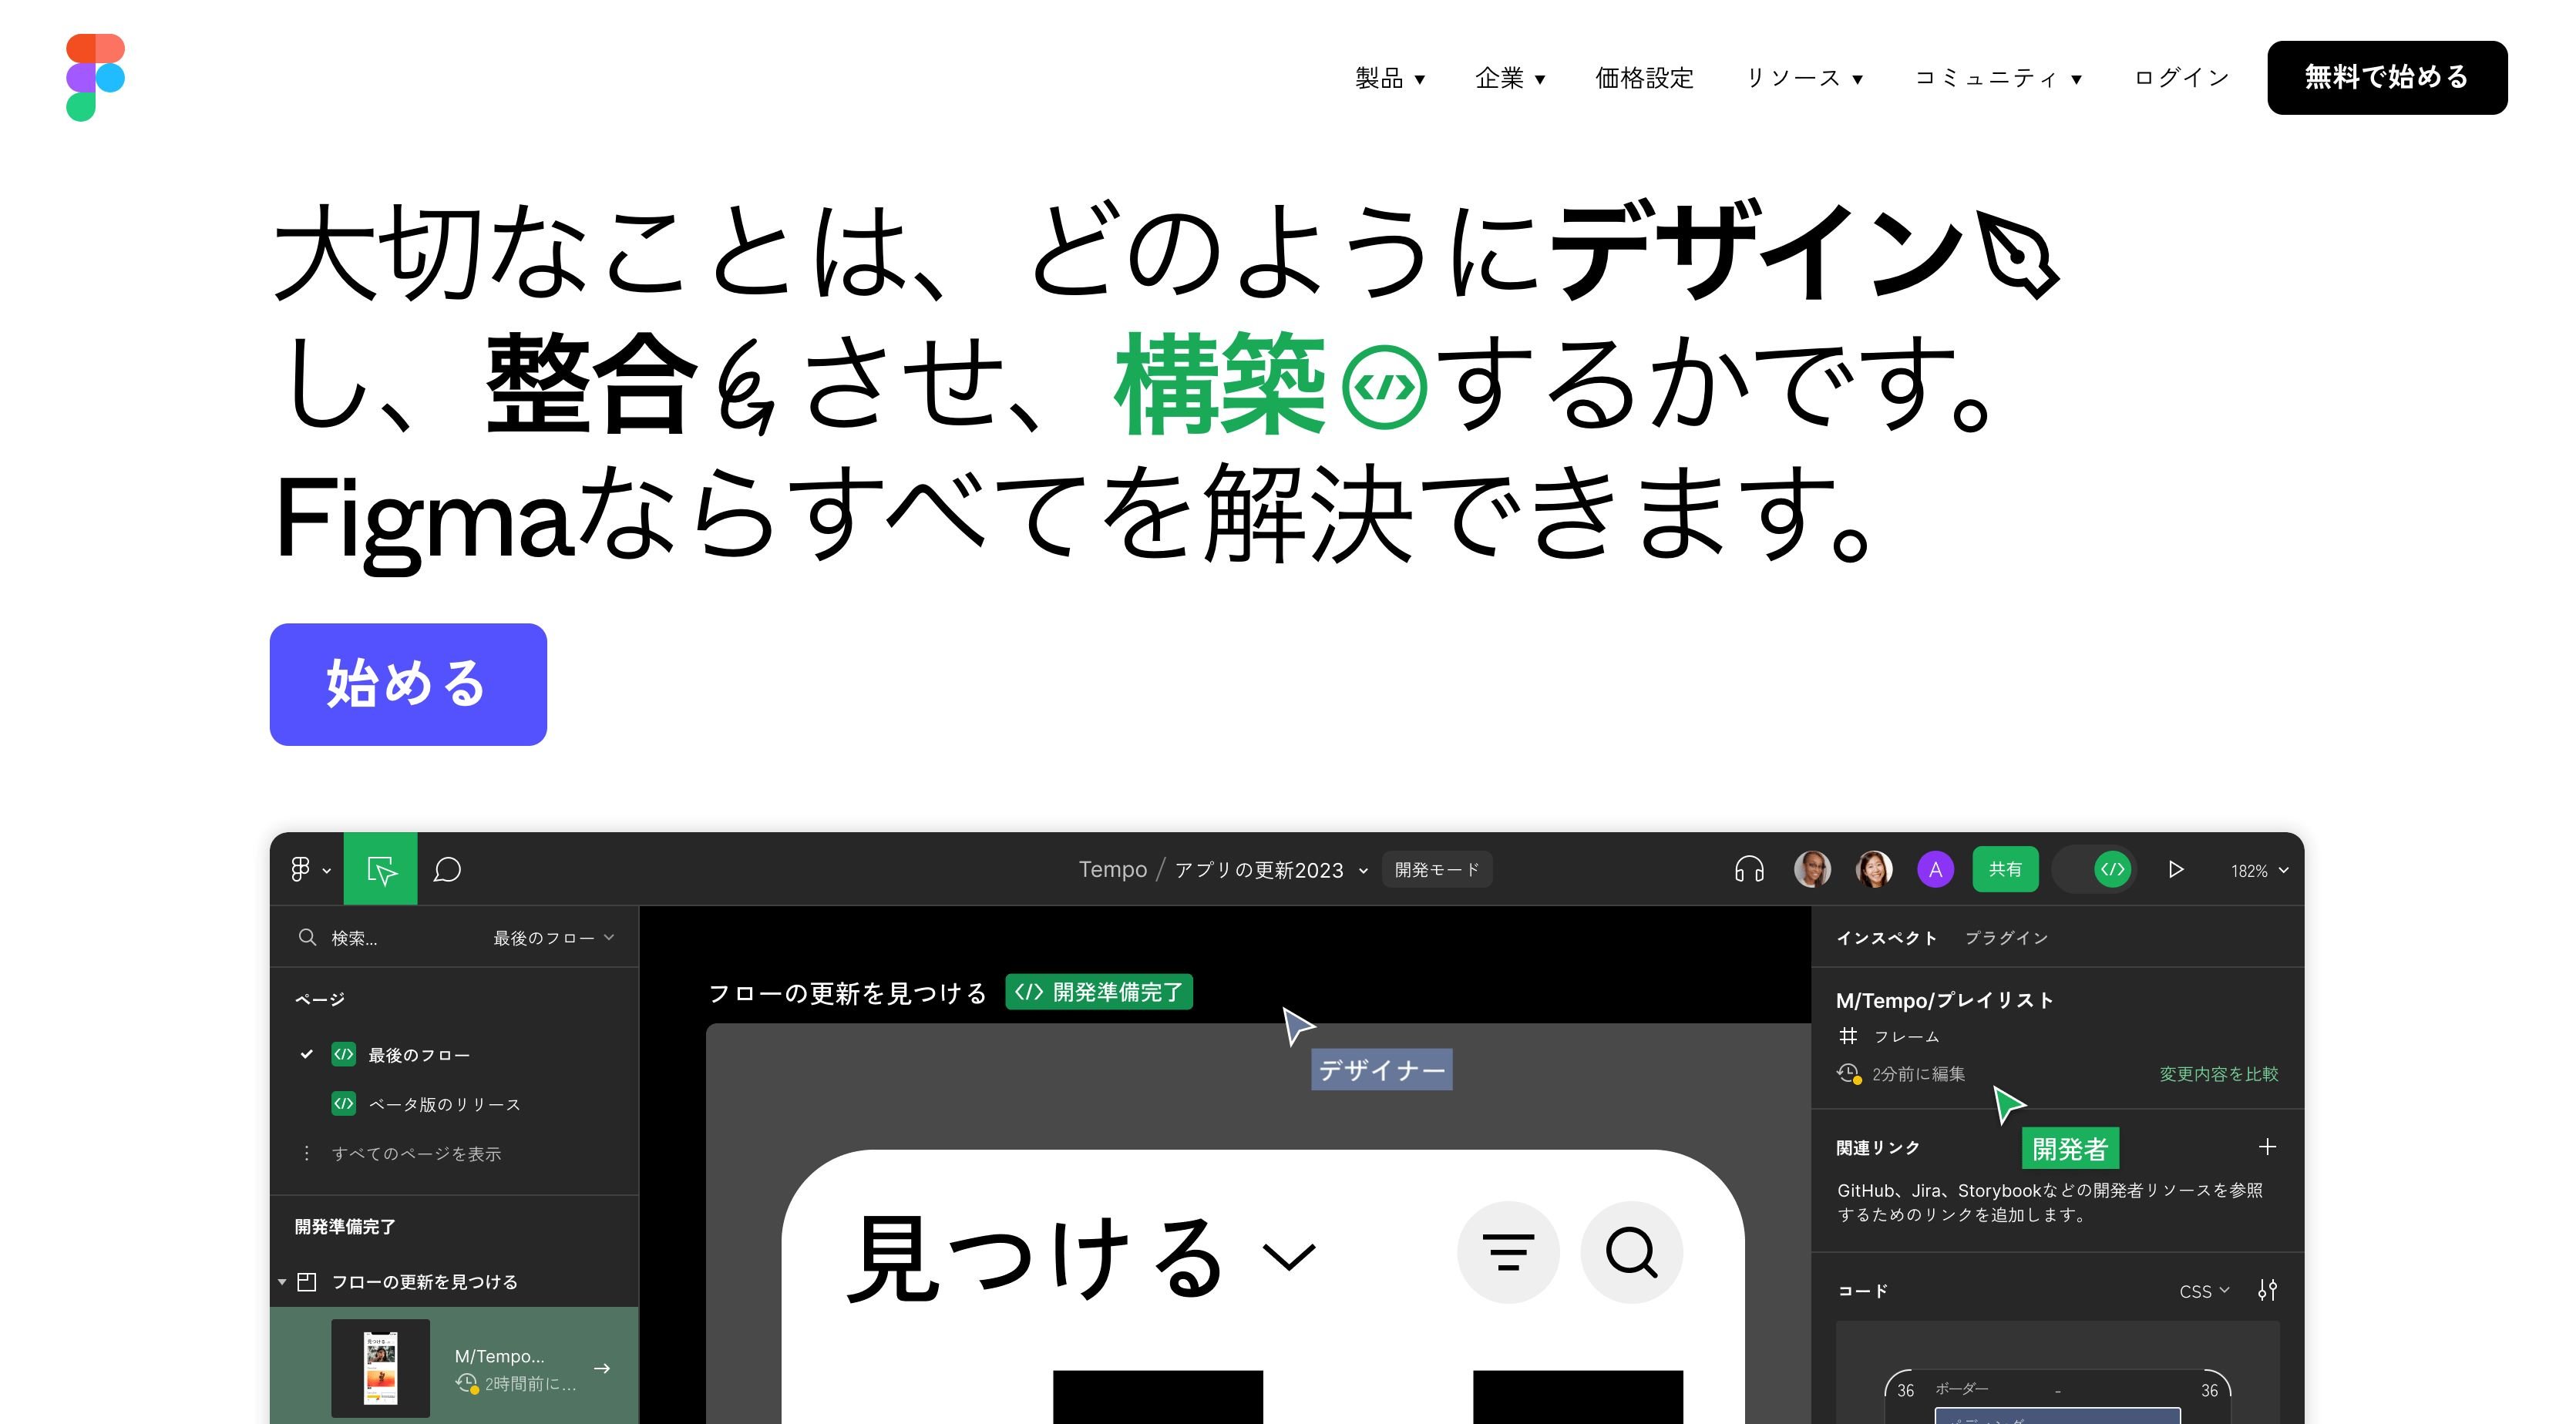Click the フローの更新を見つける frame label
This screenshot has width=2576, height=1424.
pos(847,993)
